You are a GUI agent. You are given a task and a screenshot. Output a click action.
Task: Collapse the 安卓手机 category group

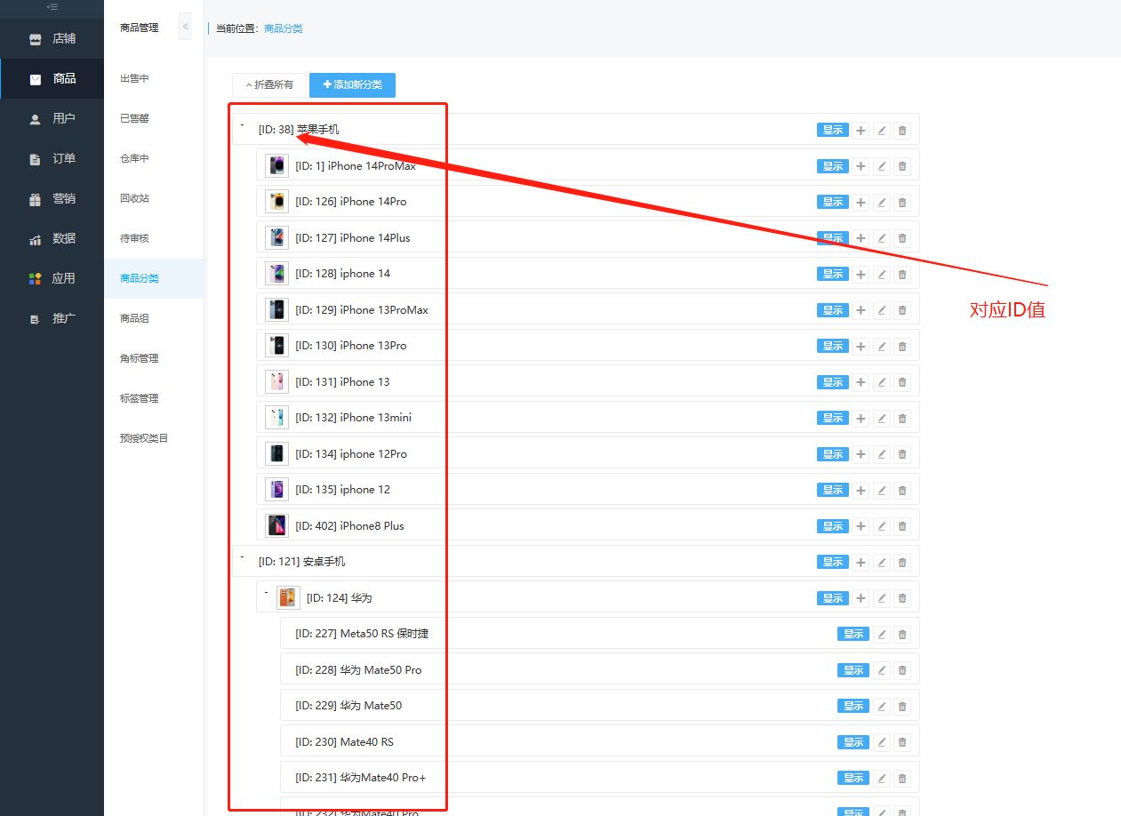click(x=242, y=558)
